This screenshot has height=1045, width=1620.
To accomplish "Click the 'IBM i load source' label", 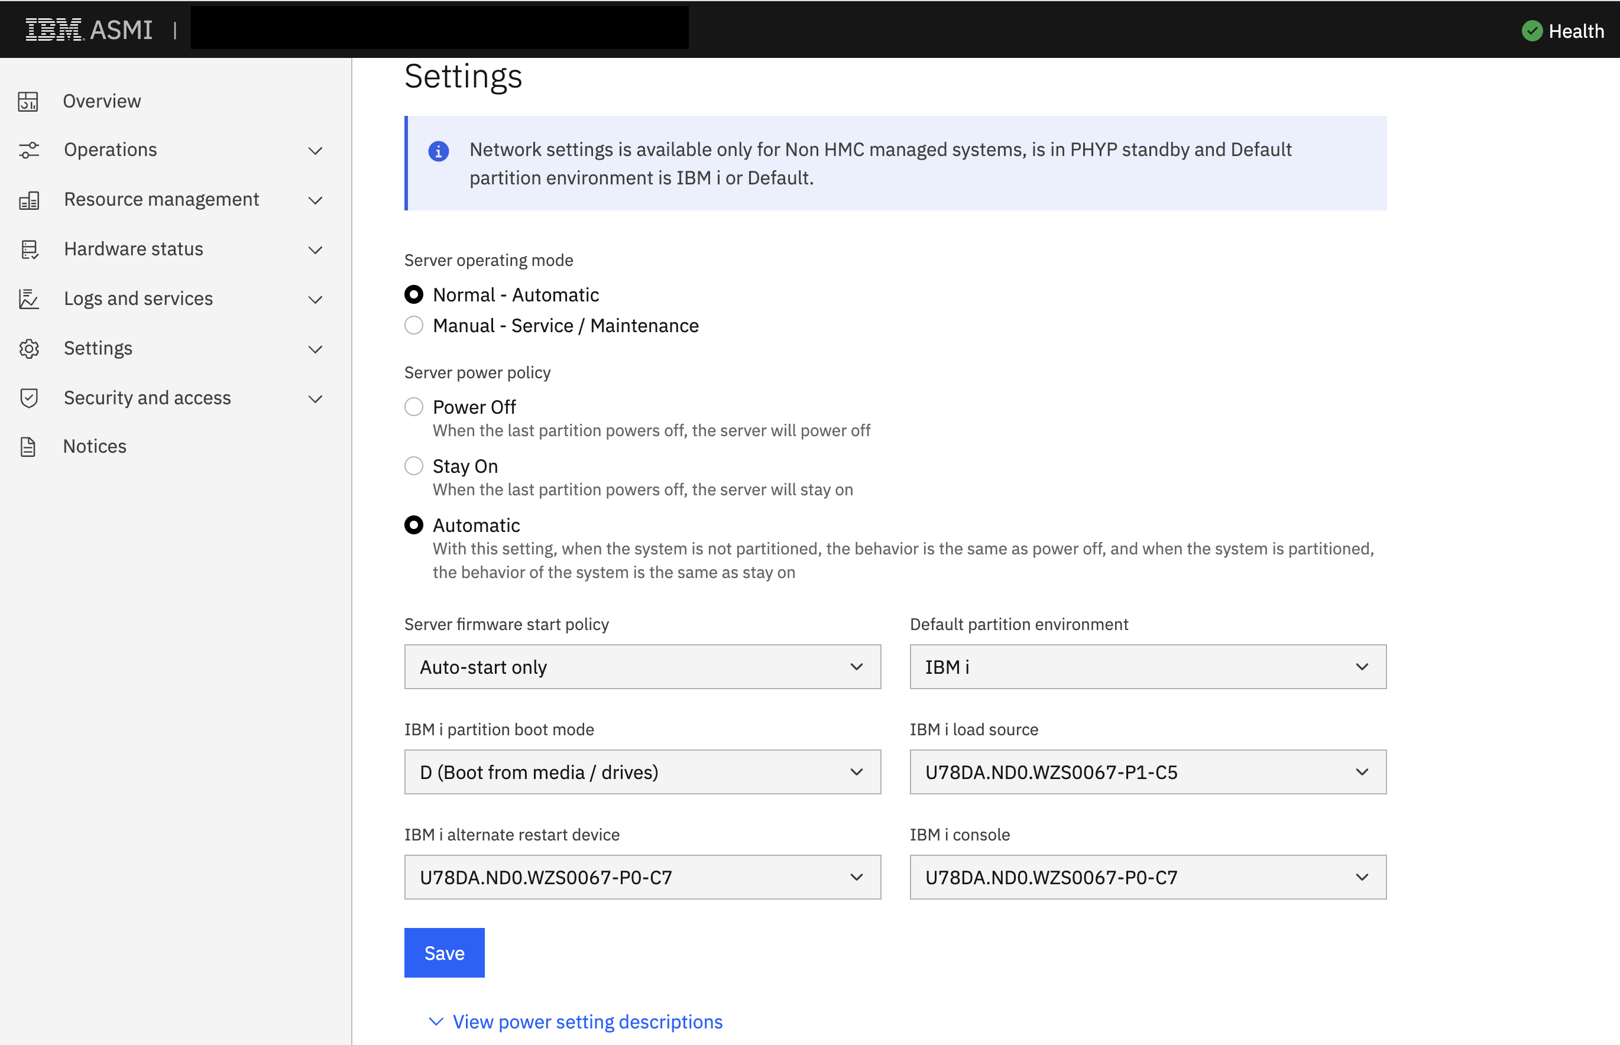I will coord(974,729).
